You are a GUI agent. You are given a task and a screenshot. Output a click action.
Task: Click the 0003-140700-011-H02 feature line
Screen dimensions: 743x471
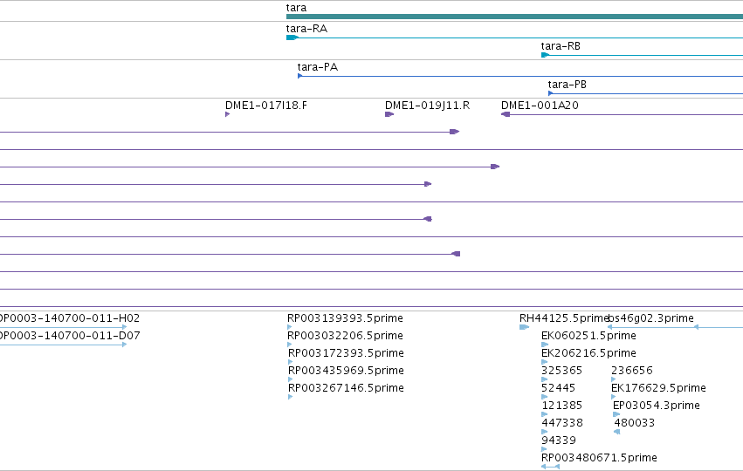click(64, 327)
